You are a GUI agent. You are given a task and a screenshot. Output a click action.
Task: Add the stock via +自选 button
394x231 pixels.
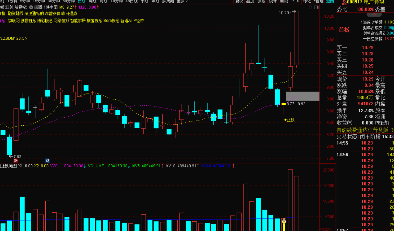coord(319,1)
